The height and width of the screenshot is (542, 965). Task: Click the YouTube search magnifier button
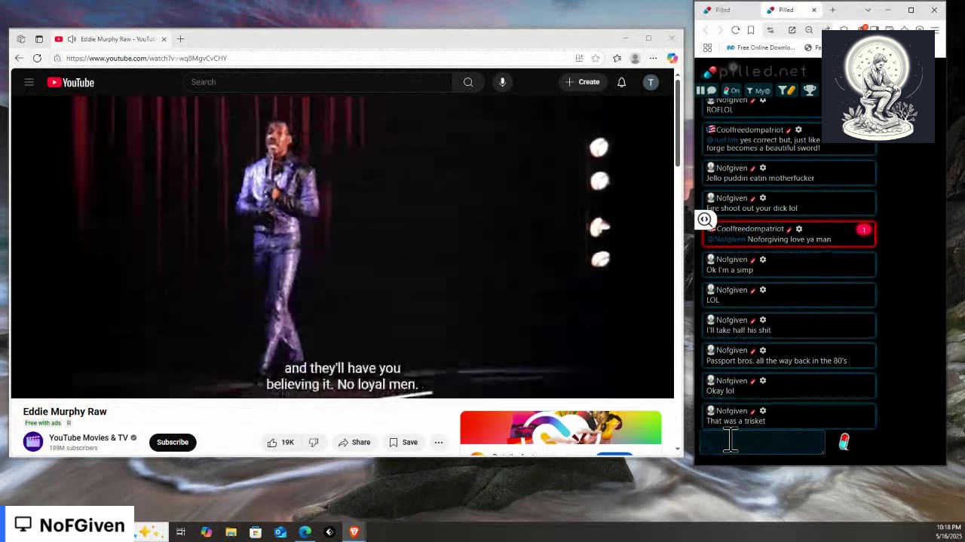(x=468, y=82)
